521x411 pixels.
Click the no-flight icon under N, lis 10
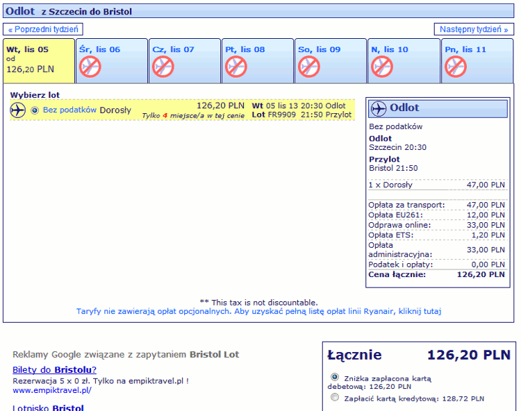[382, 67]
